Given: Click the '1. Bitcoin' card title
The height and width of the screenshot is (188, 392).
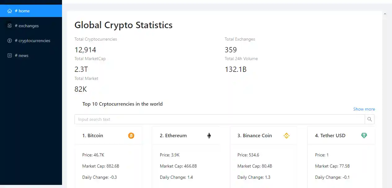Looking at the screenshot, I should pos(92,135).
